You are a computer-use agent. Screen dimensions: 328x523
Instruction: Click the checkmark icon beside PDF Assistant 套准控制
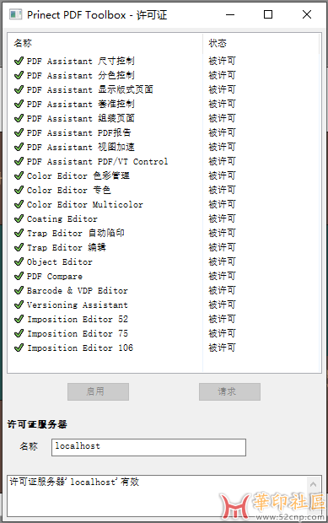(19, 104)
